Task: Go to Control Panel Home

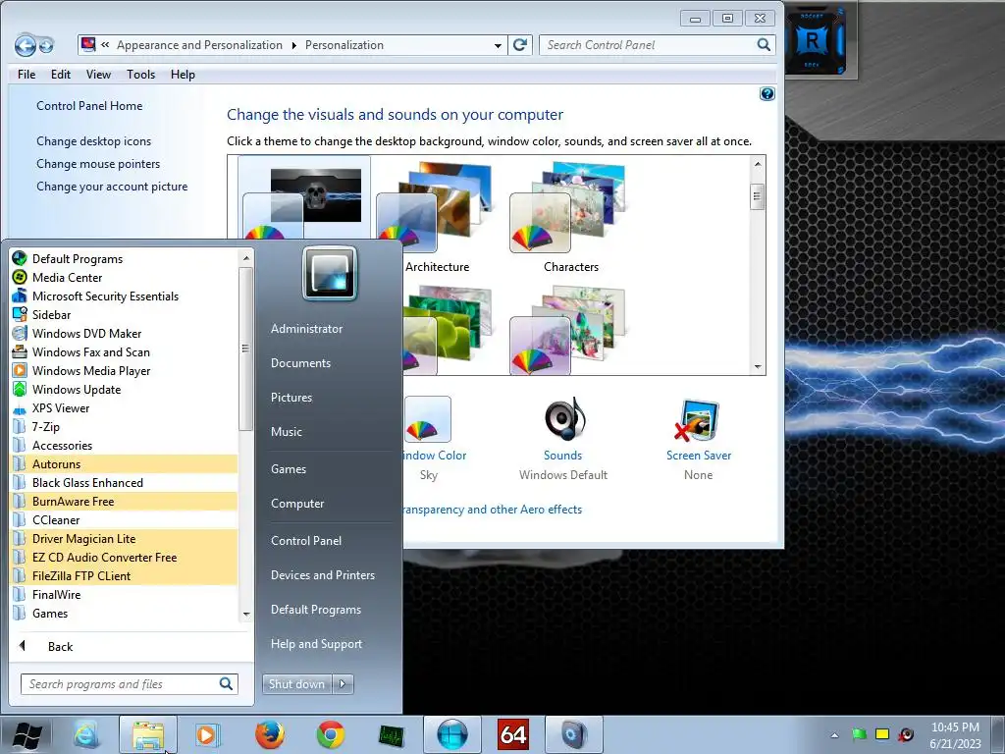Action: pyautogui.click(x=89, y=106)
